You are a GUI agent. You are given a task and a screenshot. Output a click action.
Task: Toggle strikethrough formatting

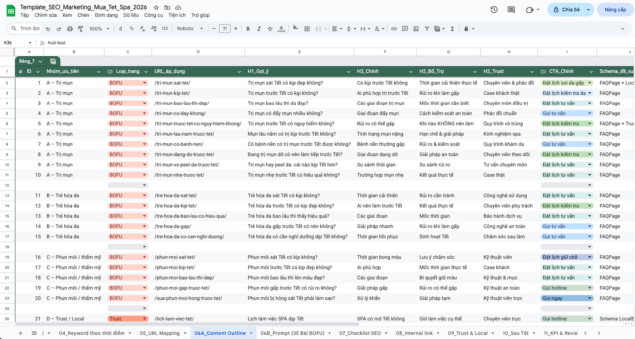[x=270, y=29]
